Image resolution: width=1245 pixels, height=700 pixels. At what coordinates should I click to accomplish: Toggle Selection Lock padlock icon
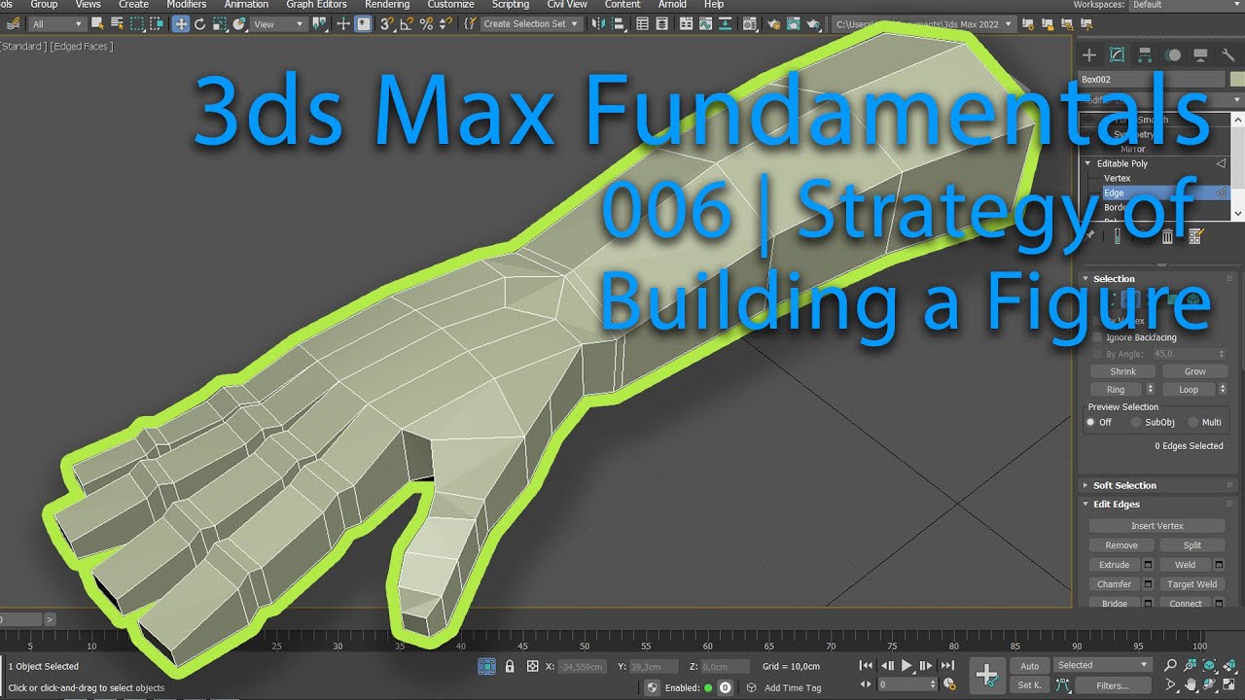tap(510, 667)
